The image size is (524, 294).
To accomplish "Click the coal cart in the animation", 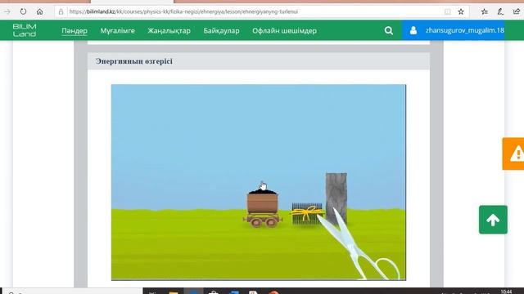I will point(263,208).
